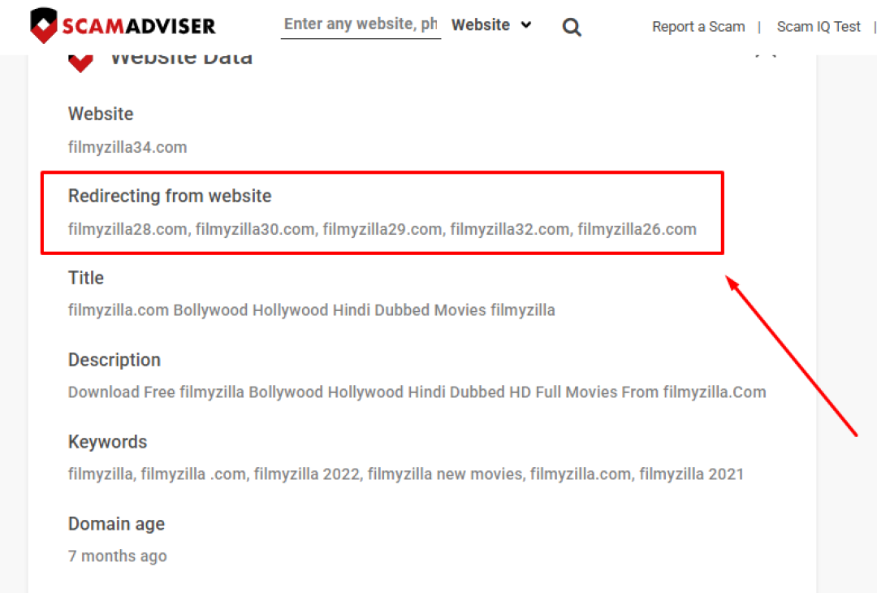
Task: Click the 'Redirecting from website' heading
Action: pyautogui.click(x=170, y=196)
